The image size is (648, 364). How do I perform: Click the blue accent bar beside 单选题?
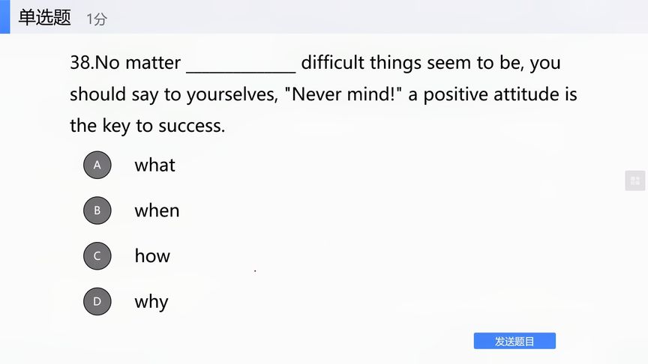pos(5,17)
